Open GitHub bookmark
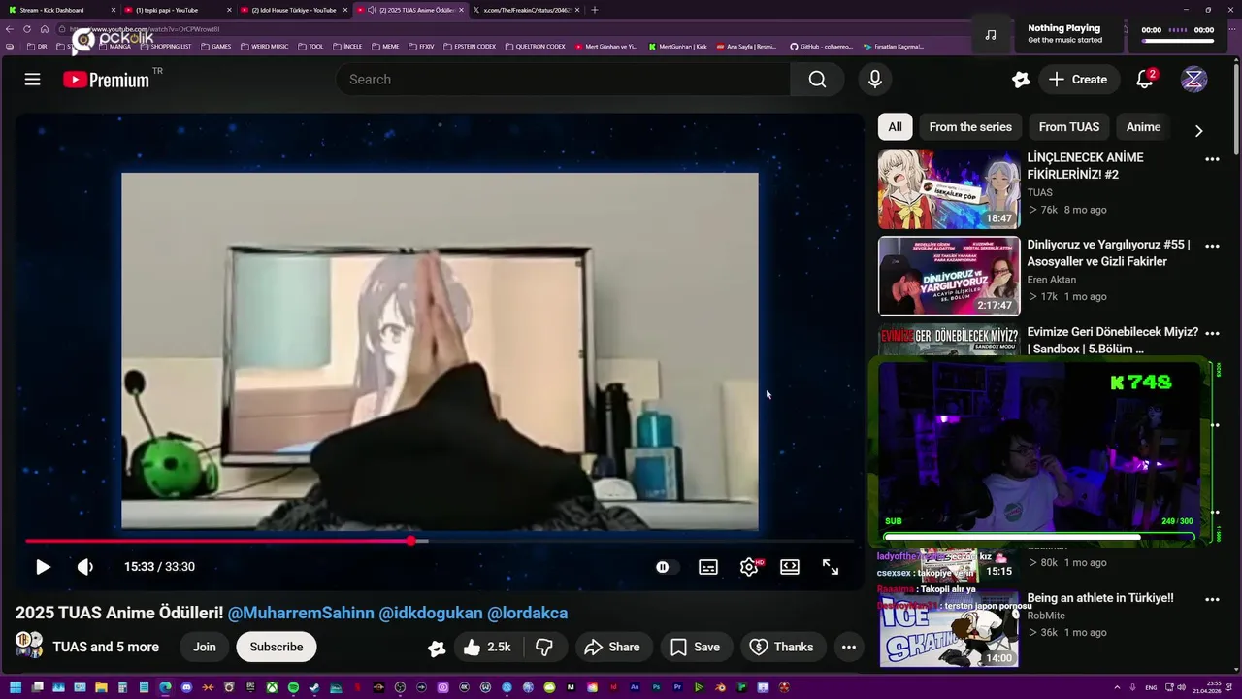Screen dimensions: 1242x699 [x=821, y=47]
